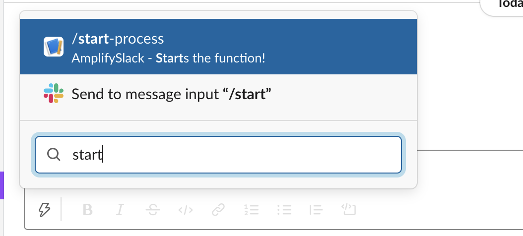This screenshot has width=523, height=236.
Task: Toggle bold formatting
Action: [88, 210]
